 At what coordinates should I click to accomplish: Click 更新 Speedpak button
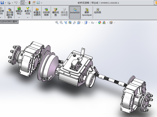click(x=87, y=12)
